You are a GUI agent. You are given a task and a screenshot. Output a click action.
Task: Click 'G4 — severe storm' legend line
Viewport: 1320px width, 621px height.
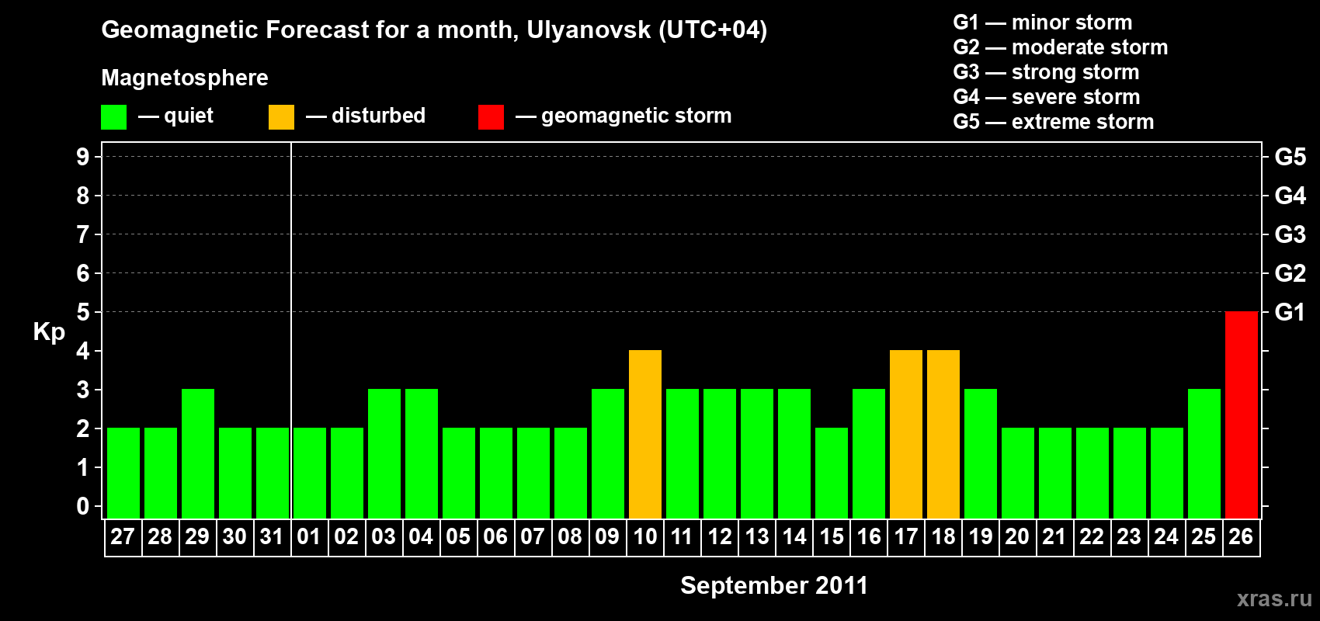(x=1047, y=97)
